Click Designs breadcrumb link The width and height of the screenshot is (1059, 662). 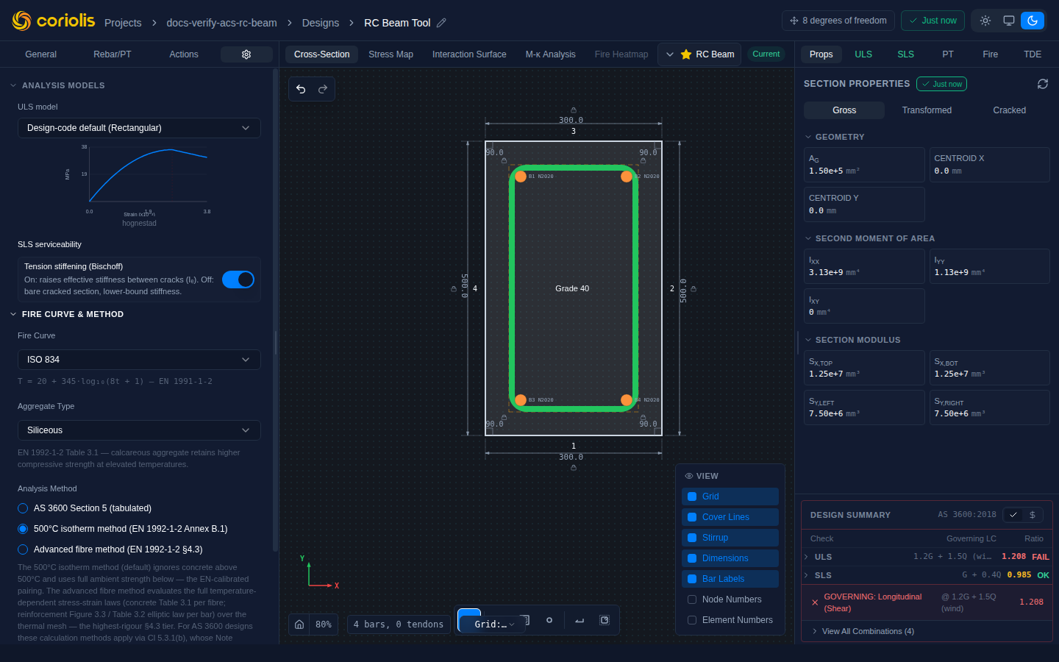click(321, 23)
